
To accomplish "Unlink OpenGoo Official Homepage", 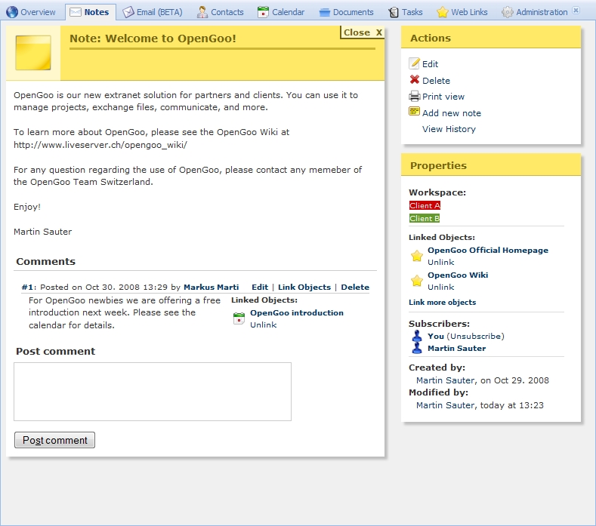I will tap(440, 262).
